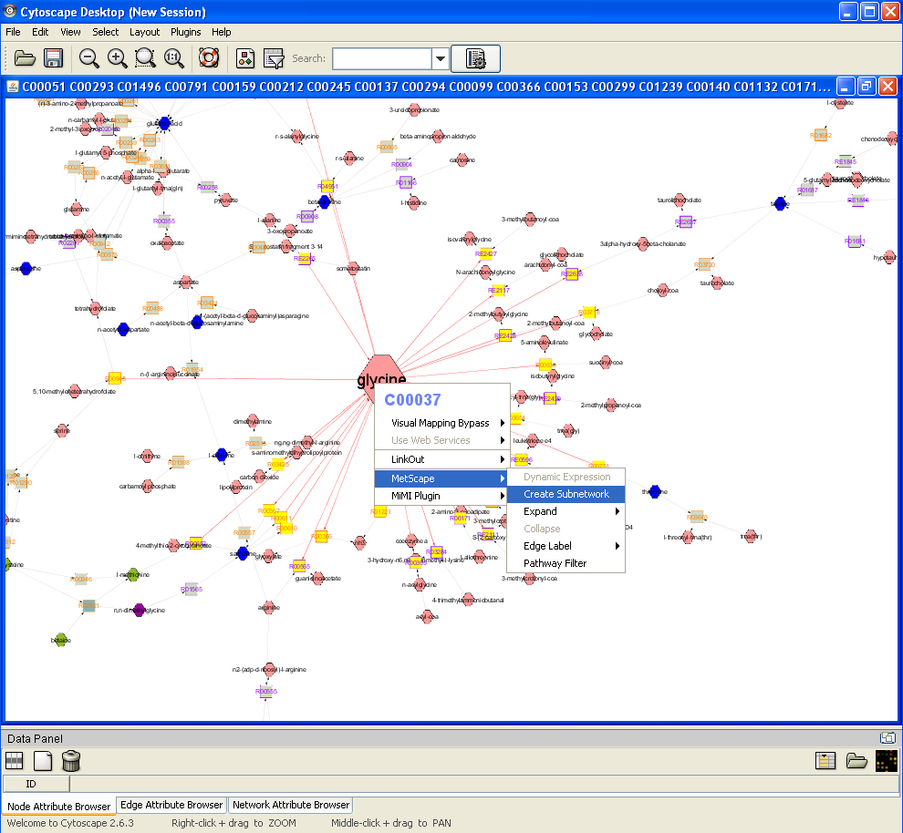Open the heat map icon in the Data Panel

pos(886,760)
